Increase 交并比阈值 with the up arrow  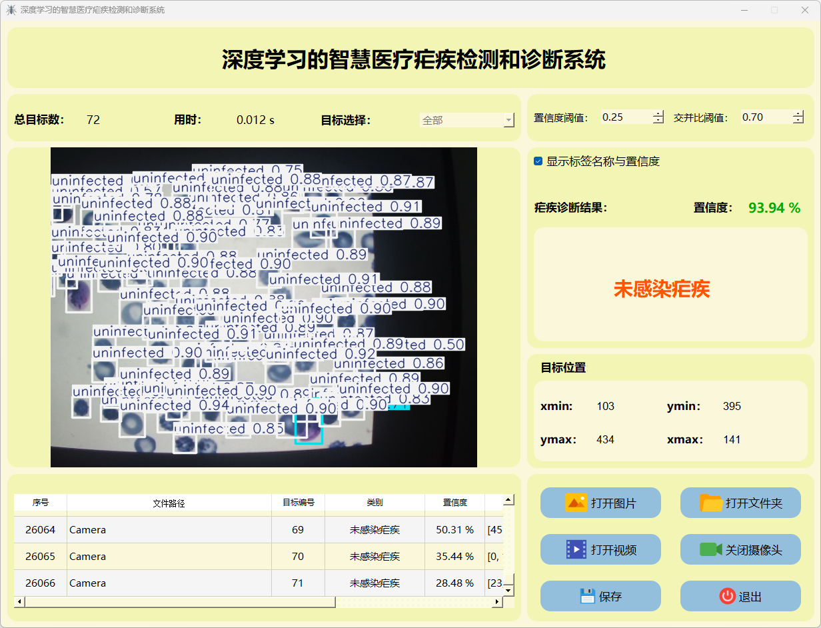[x=798, y=113]
